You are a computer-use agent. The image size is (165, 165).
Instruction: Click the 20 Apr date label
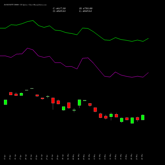click(x=26, y=157)
